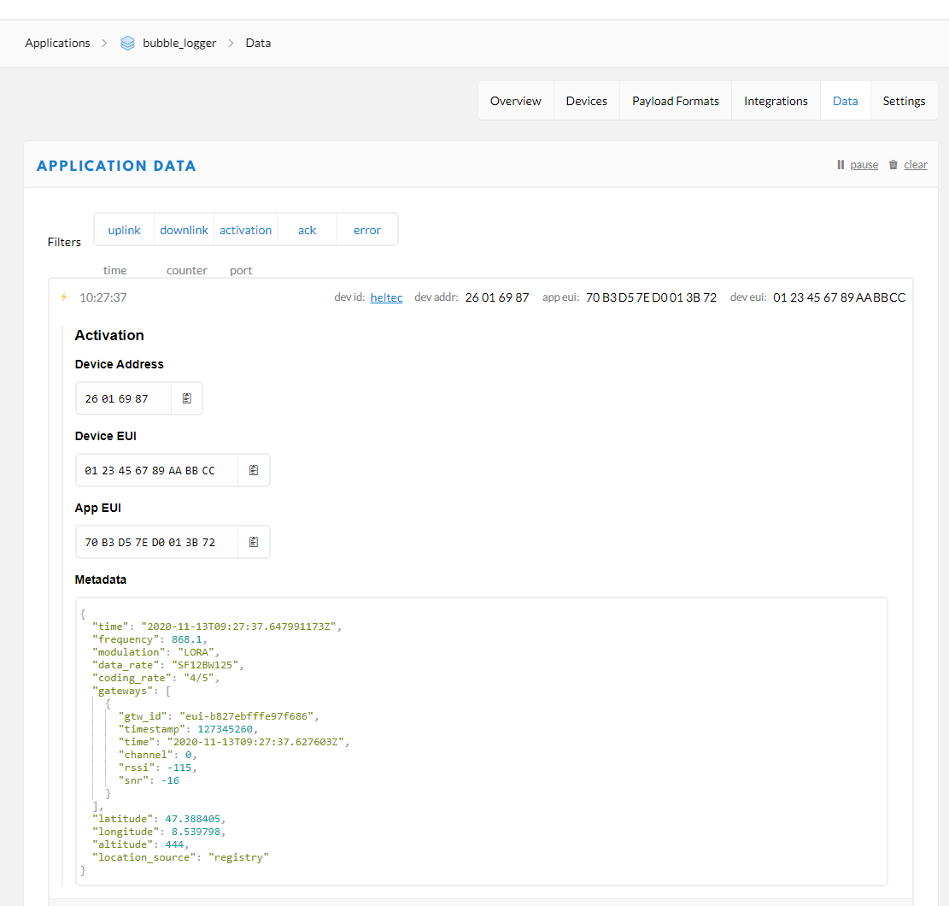Click the bubble_logger application stack icon
The height and width of the screenshot is (906, 949).
[127, 43]
